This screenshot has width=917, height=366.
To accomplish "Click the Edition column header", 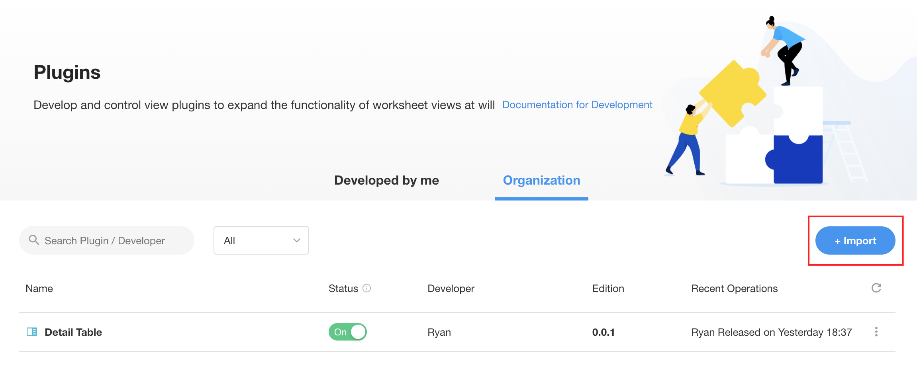I will click(608, 288).
